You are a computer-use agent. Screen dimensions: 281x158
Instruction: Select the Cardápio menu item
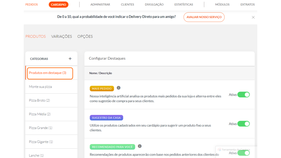click(59, 5)
